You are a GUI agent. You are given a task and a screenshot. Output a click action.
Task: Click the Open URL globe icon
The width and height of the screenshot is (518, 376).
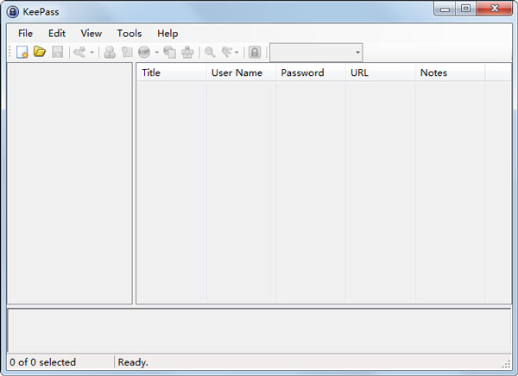point(144,52)
